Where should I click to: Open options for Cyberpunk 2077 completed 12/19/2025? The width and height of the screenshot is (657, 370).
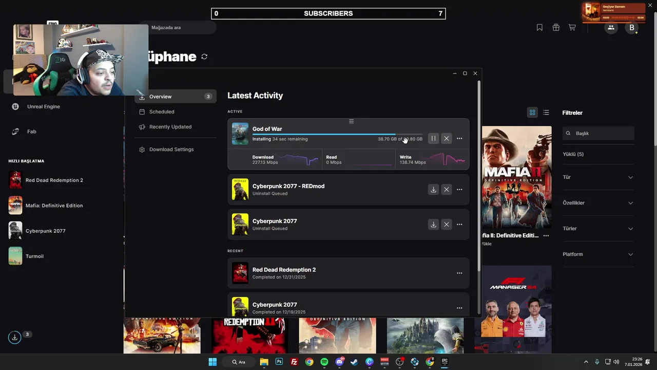[x=459, y=308]
